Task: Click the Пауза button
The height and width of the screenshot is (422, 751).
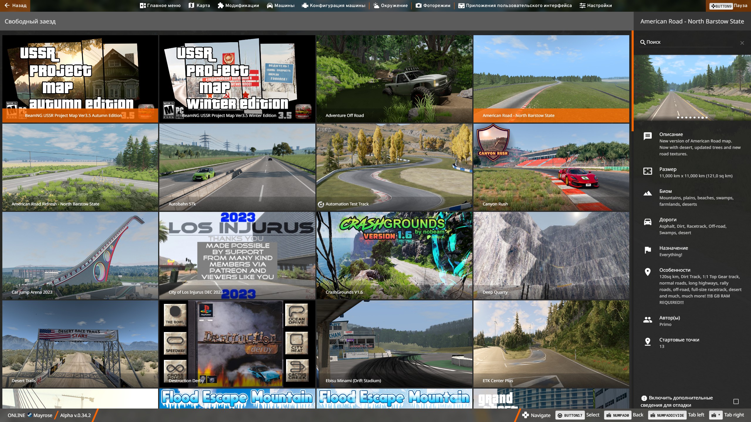Action: coord(728,6)
